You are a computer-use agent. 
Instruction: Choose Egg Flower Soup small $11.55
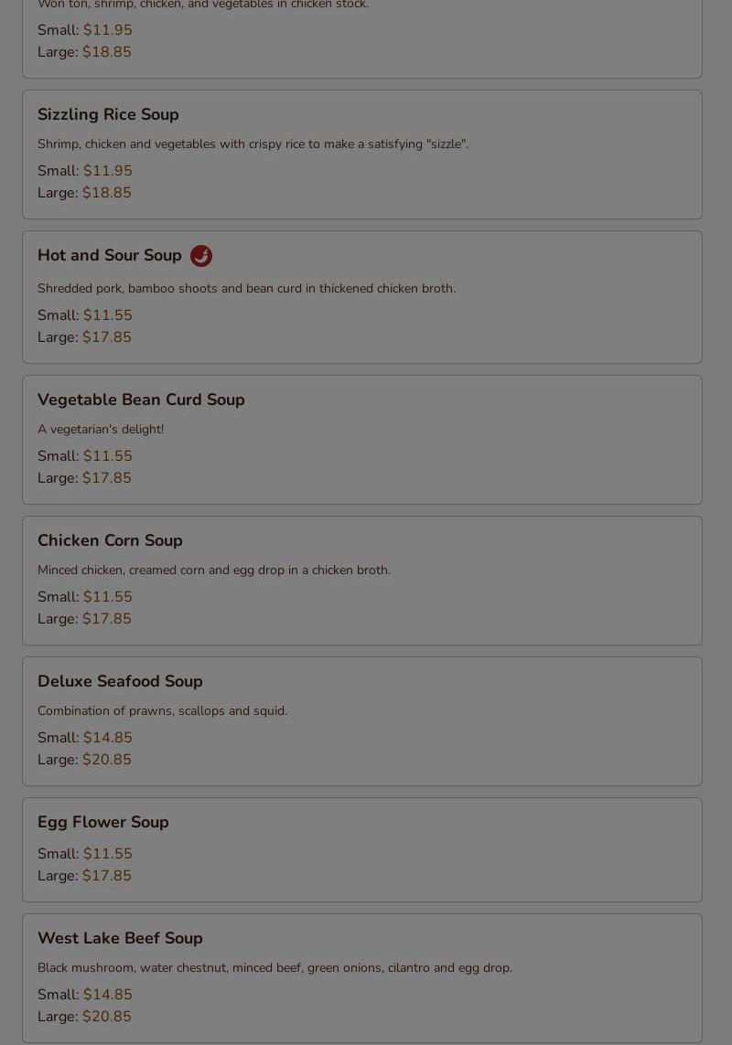click(x=107, y=854)
